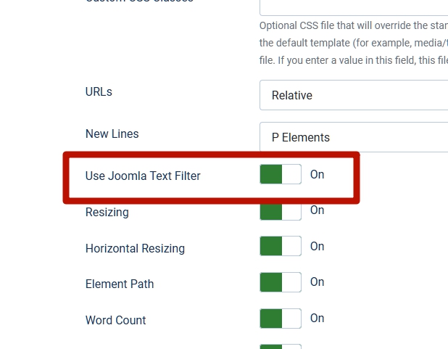Image resolution: width=448 pixels, height=349 pixels.
Task: Disable the Word Count switch
Action: point(281,319)
